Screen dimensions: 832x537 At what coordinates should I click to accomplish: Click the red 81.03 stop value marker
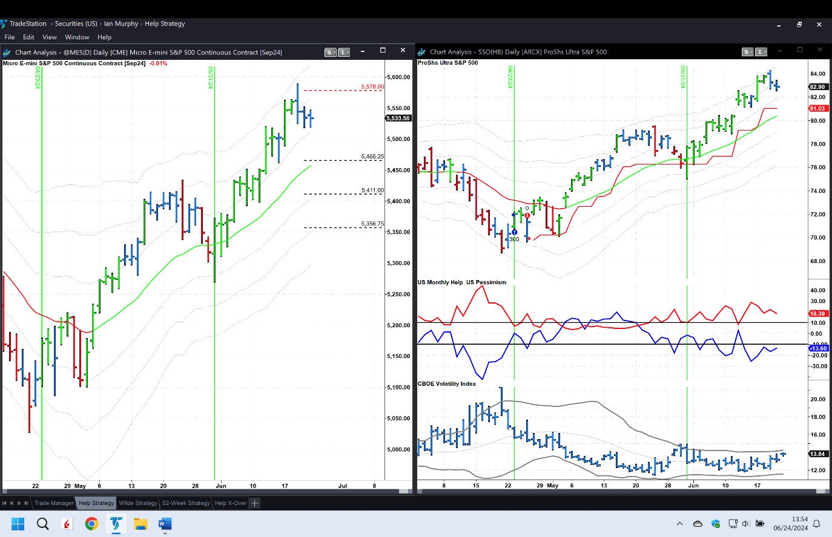[x=817, y=108]
